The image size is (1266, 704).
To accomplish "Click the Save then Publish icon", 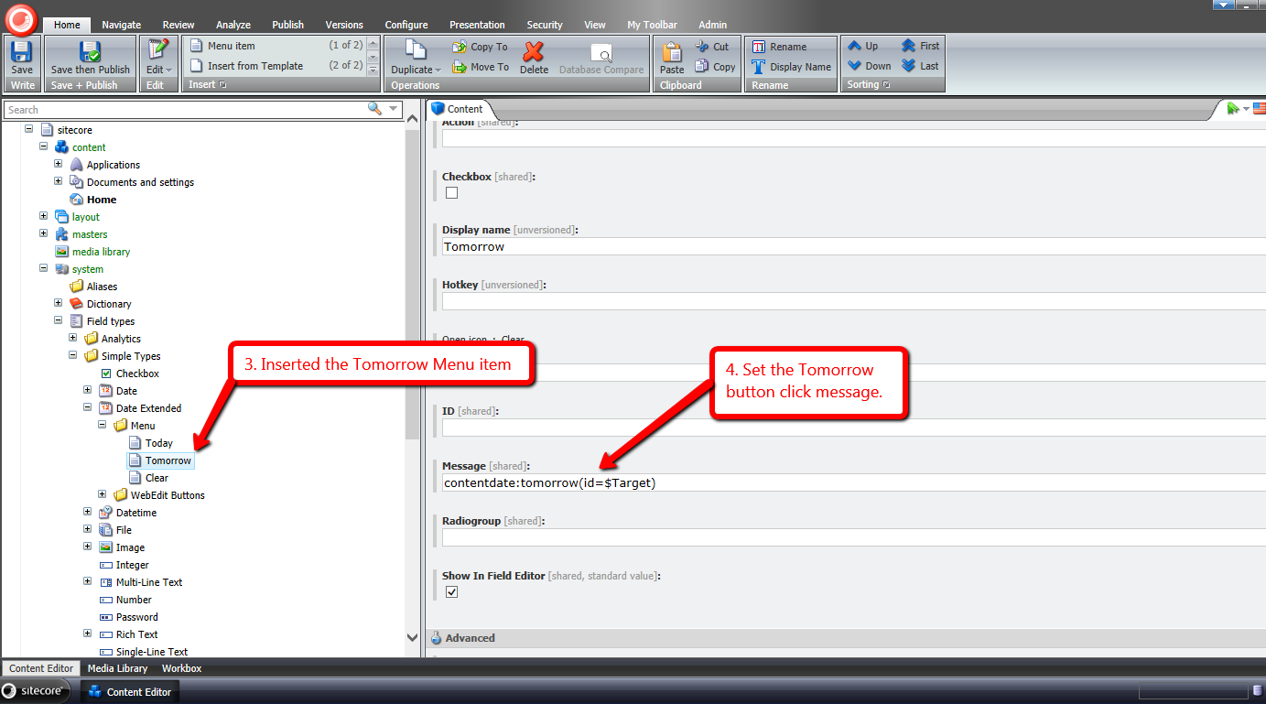I will [x=90, y=53].
